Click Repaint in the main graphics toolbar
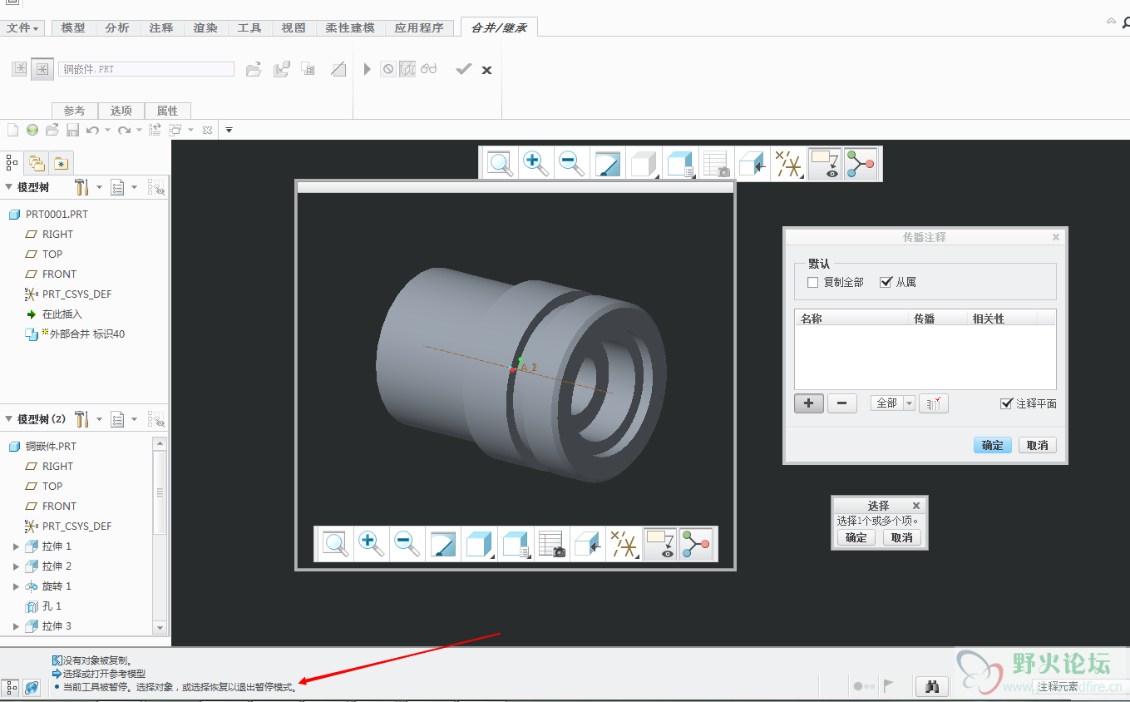This screenshot has width=1130, height=702. 608,163
